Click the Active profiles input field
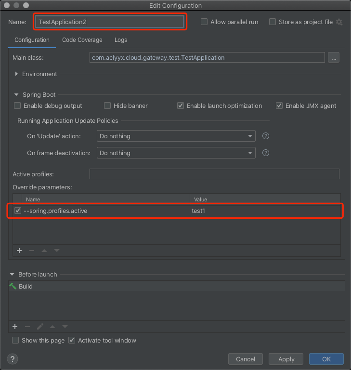 coord(214,174)
